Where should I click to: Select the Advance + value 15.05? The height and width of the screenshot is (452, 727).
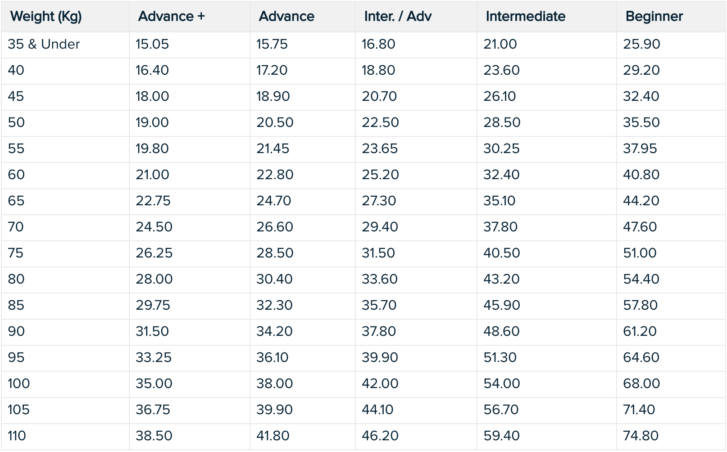coord(152,44)
